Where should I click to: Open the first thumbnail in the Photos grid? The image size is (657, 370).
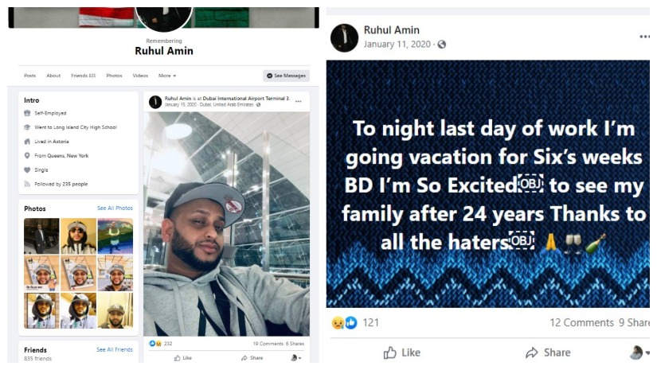tap(41, 236)
